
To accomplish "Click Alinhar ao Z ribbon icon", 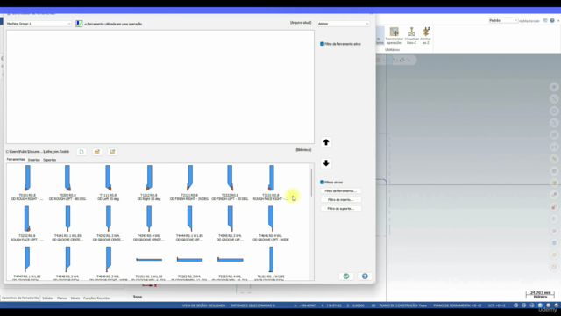I will 426,36.
